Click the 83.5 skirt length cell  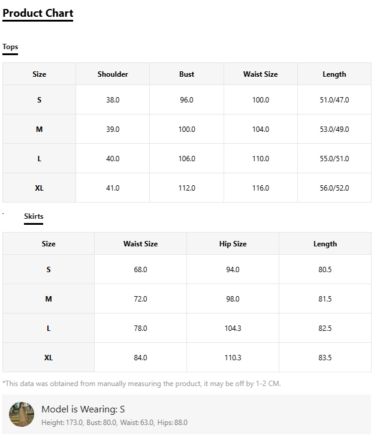[x=325, y=358]
